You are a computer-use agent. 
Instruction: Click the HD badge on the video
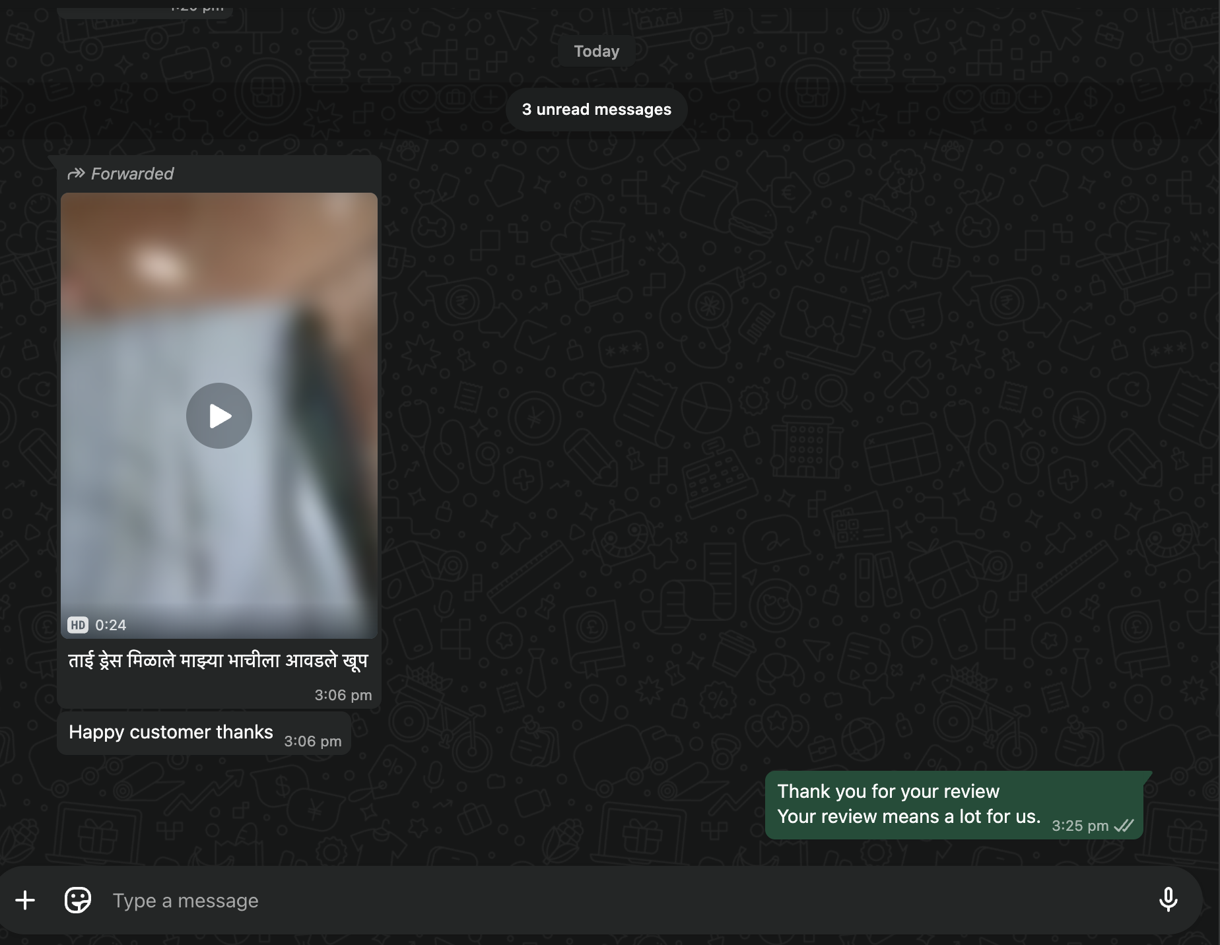tap(78, 625)
